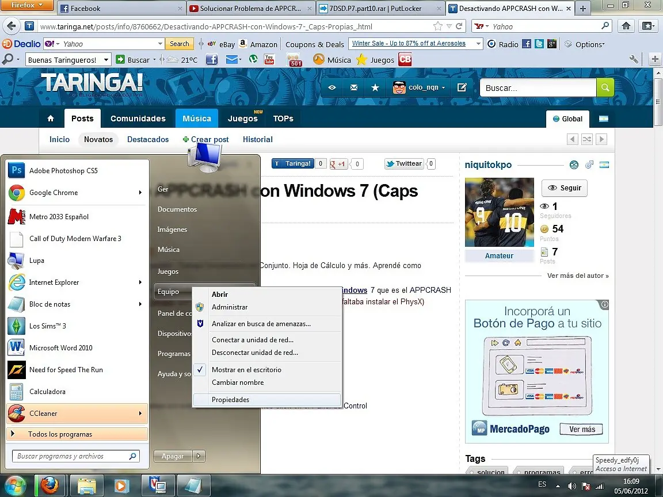Click the volume icon in system tray
This screenshot has height=497, width=663.
571,485
